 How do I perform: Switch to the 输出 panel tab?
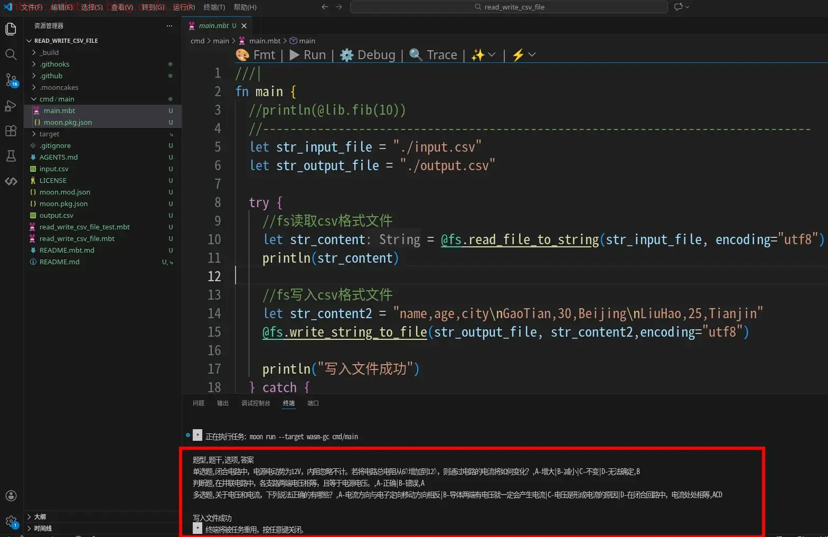click(223, 403)
